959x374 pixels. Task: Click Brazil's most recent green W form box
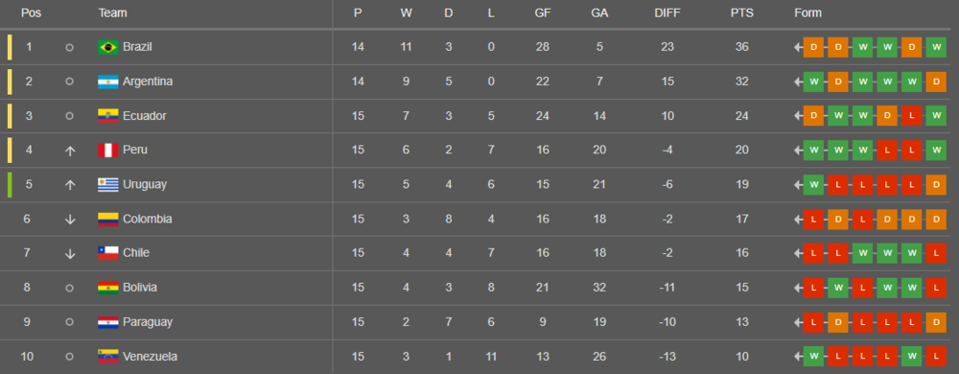pos(936,47)
